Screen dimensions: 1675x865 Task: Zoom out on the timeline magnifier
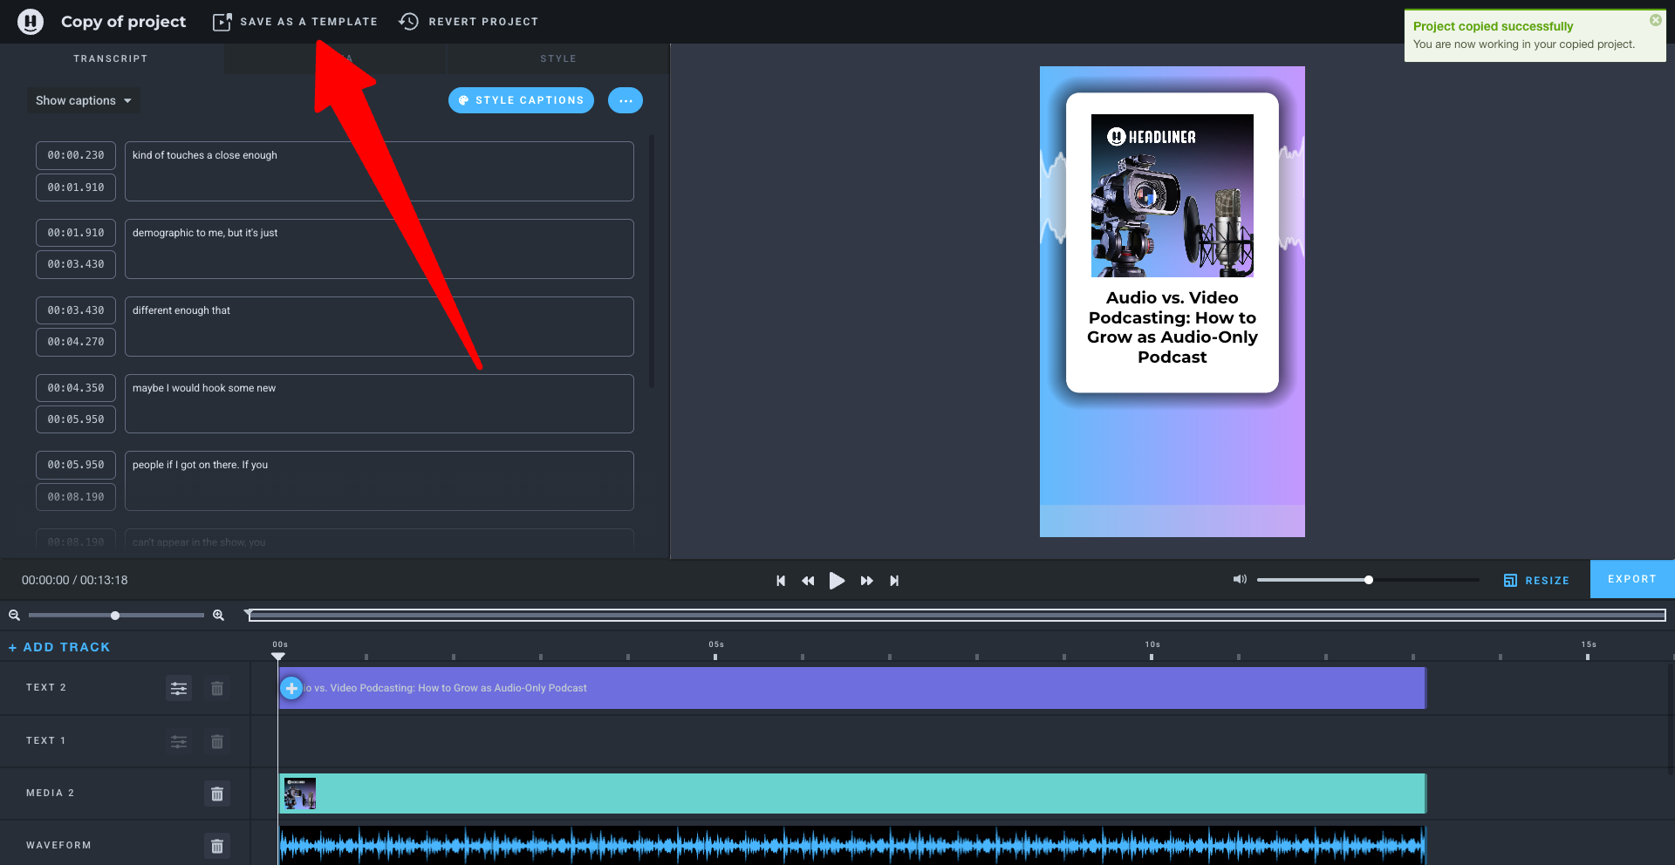[15, 616]
